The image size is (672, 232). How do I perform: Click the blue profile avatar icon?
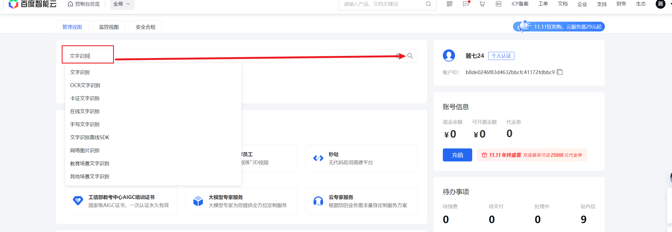tap(449, 56)
